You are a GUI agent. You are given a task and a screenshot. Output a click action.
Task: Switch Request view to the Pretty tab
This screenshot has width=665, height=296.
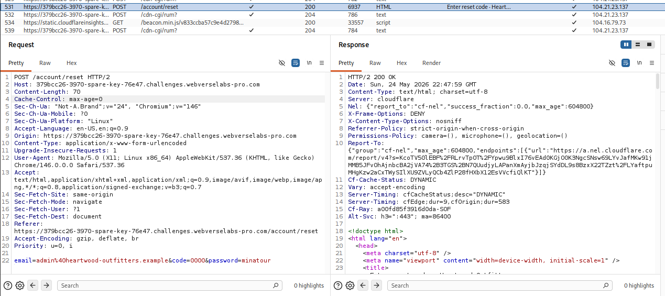click(x=16, y=63)
